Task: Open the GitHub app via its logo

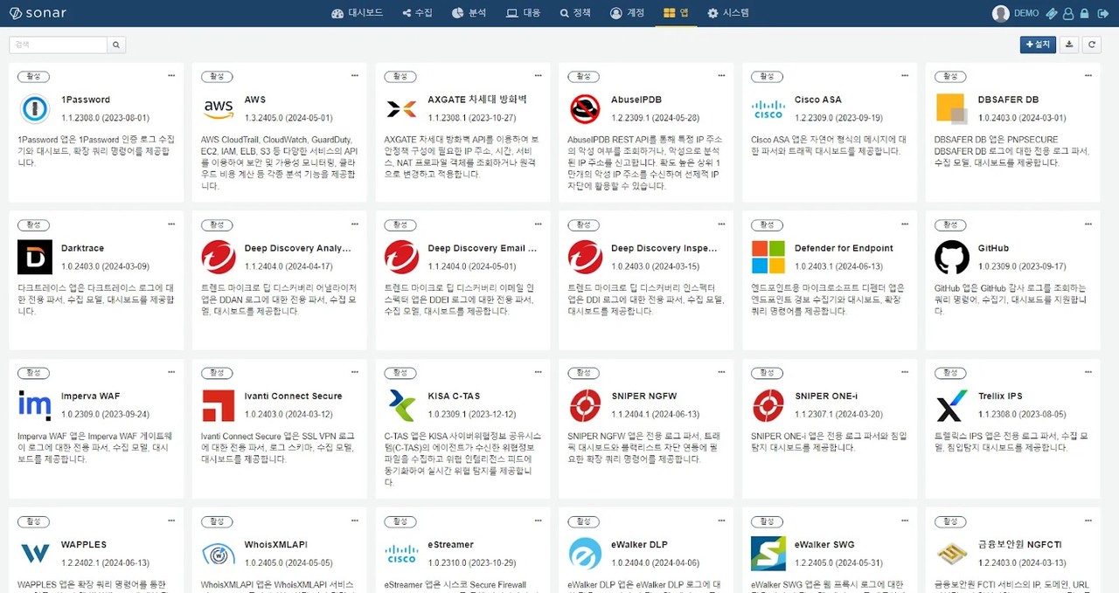Action: click(x=950, y=257)
